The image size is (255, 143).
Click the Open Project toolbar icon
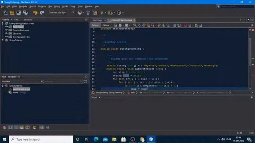(19, 13)
